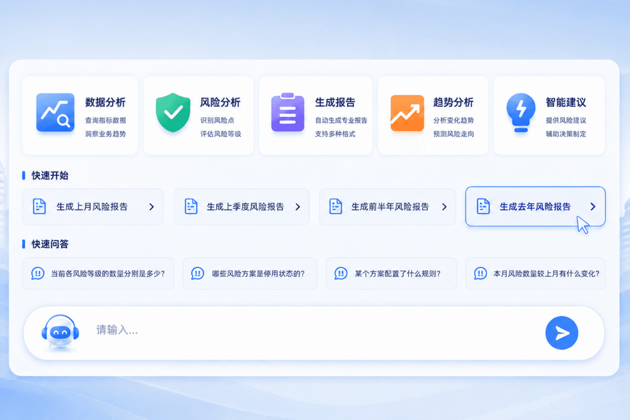Click the lightbulb 智能建议 icon
This screenshot has height=420, width=630.
pos(521,113)
